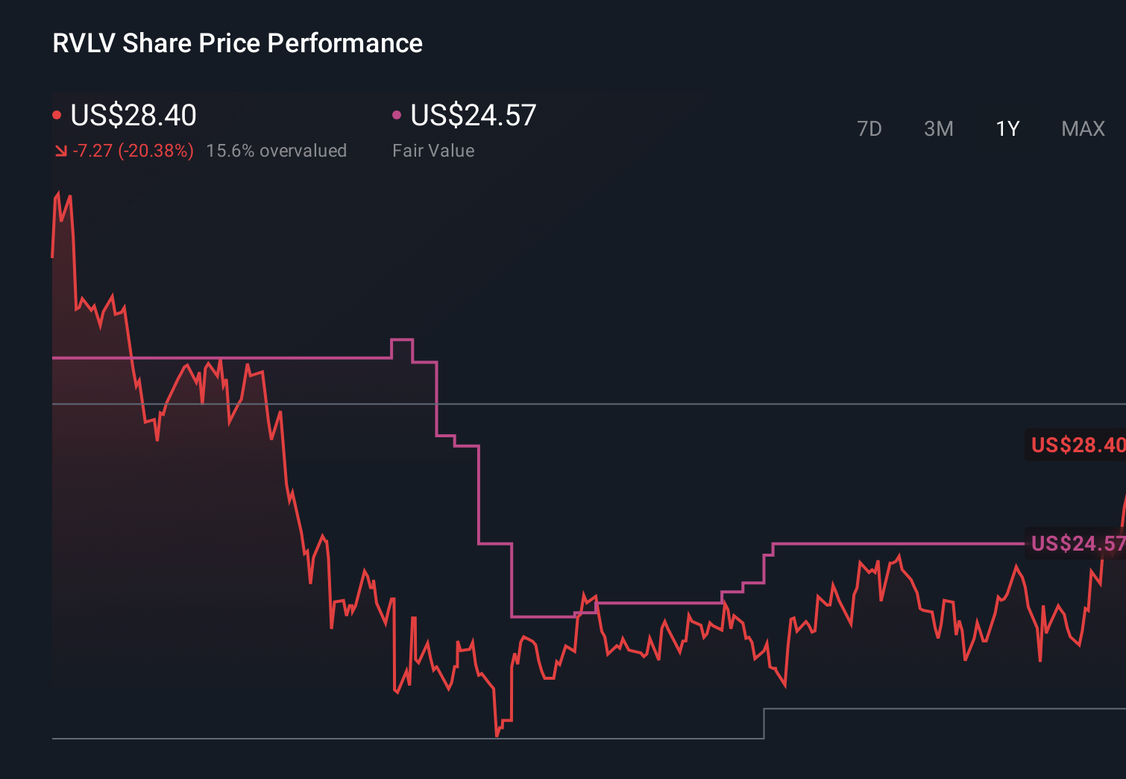The image size is (1126, 779).
Task: Expand details on the US$28.40 price header
Action: pos(133,116)
